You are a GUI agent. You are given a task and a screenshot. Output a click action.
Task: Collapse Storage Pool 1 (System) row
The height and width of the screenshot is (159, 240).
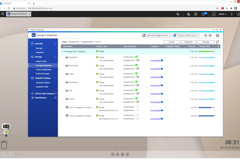[64, 51]
